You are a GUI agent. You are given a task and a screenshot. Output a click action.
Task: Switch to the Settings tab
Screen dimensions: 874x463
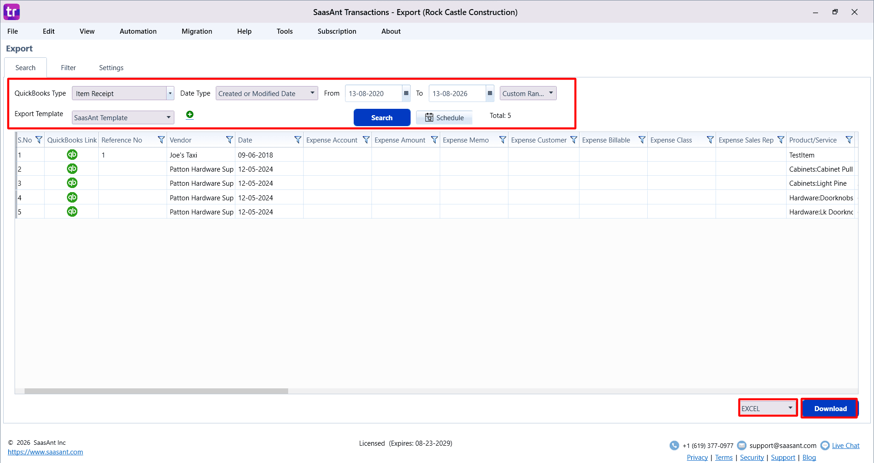click(x=111, y=68)
